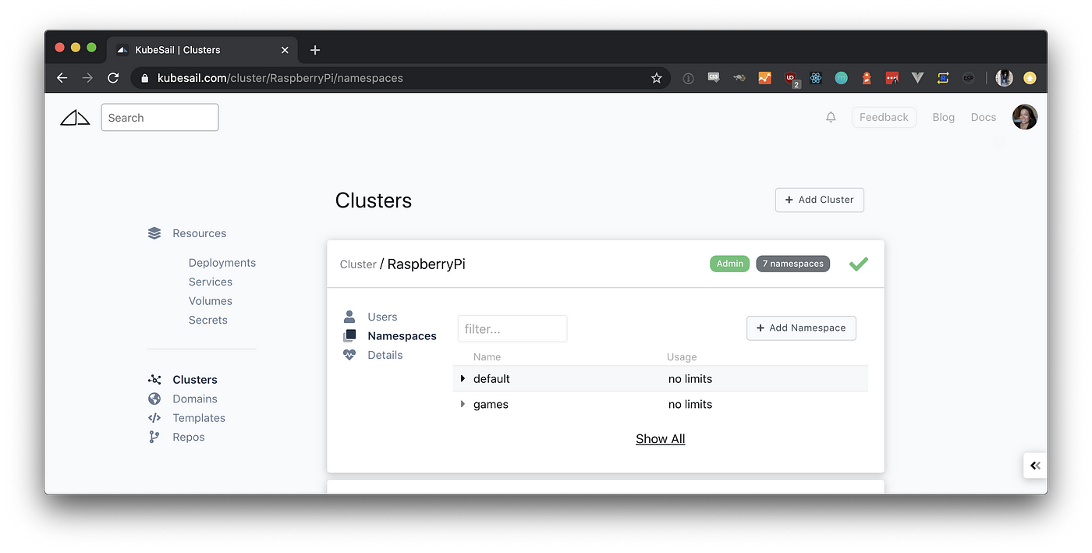
Task: Click the Details heartbeat icon
Action: pyautogui.click(x=349, y=355)
